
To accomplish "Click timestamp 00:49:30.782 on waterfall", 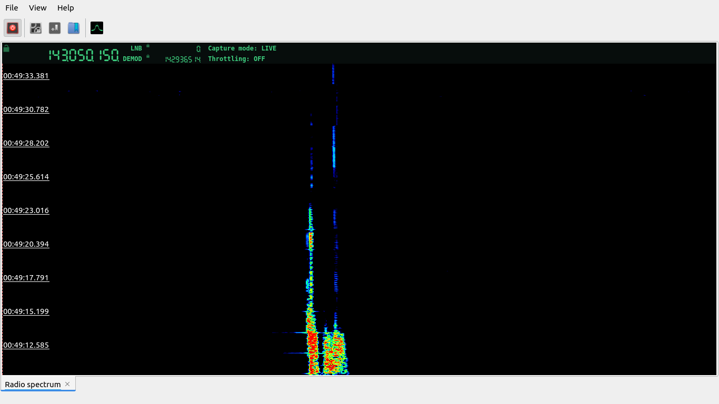I will (26, 109).
